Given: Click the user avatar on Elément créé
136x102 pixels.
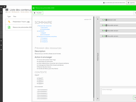Looking at the screenshot, I should point(106,20).
